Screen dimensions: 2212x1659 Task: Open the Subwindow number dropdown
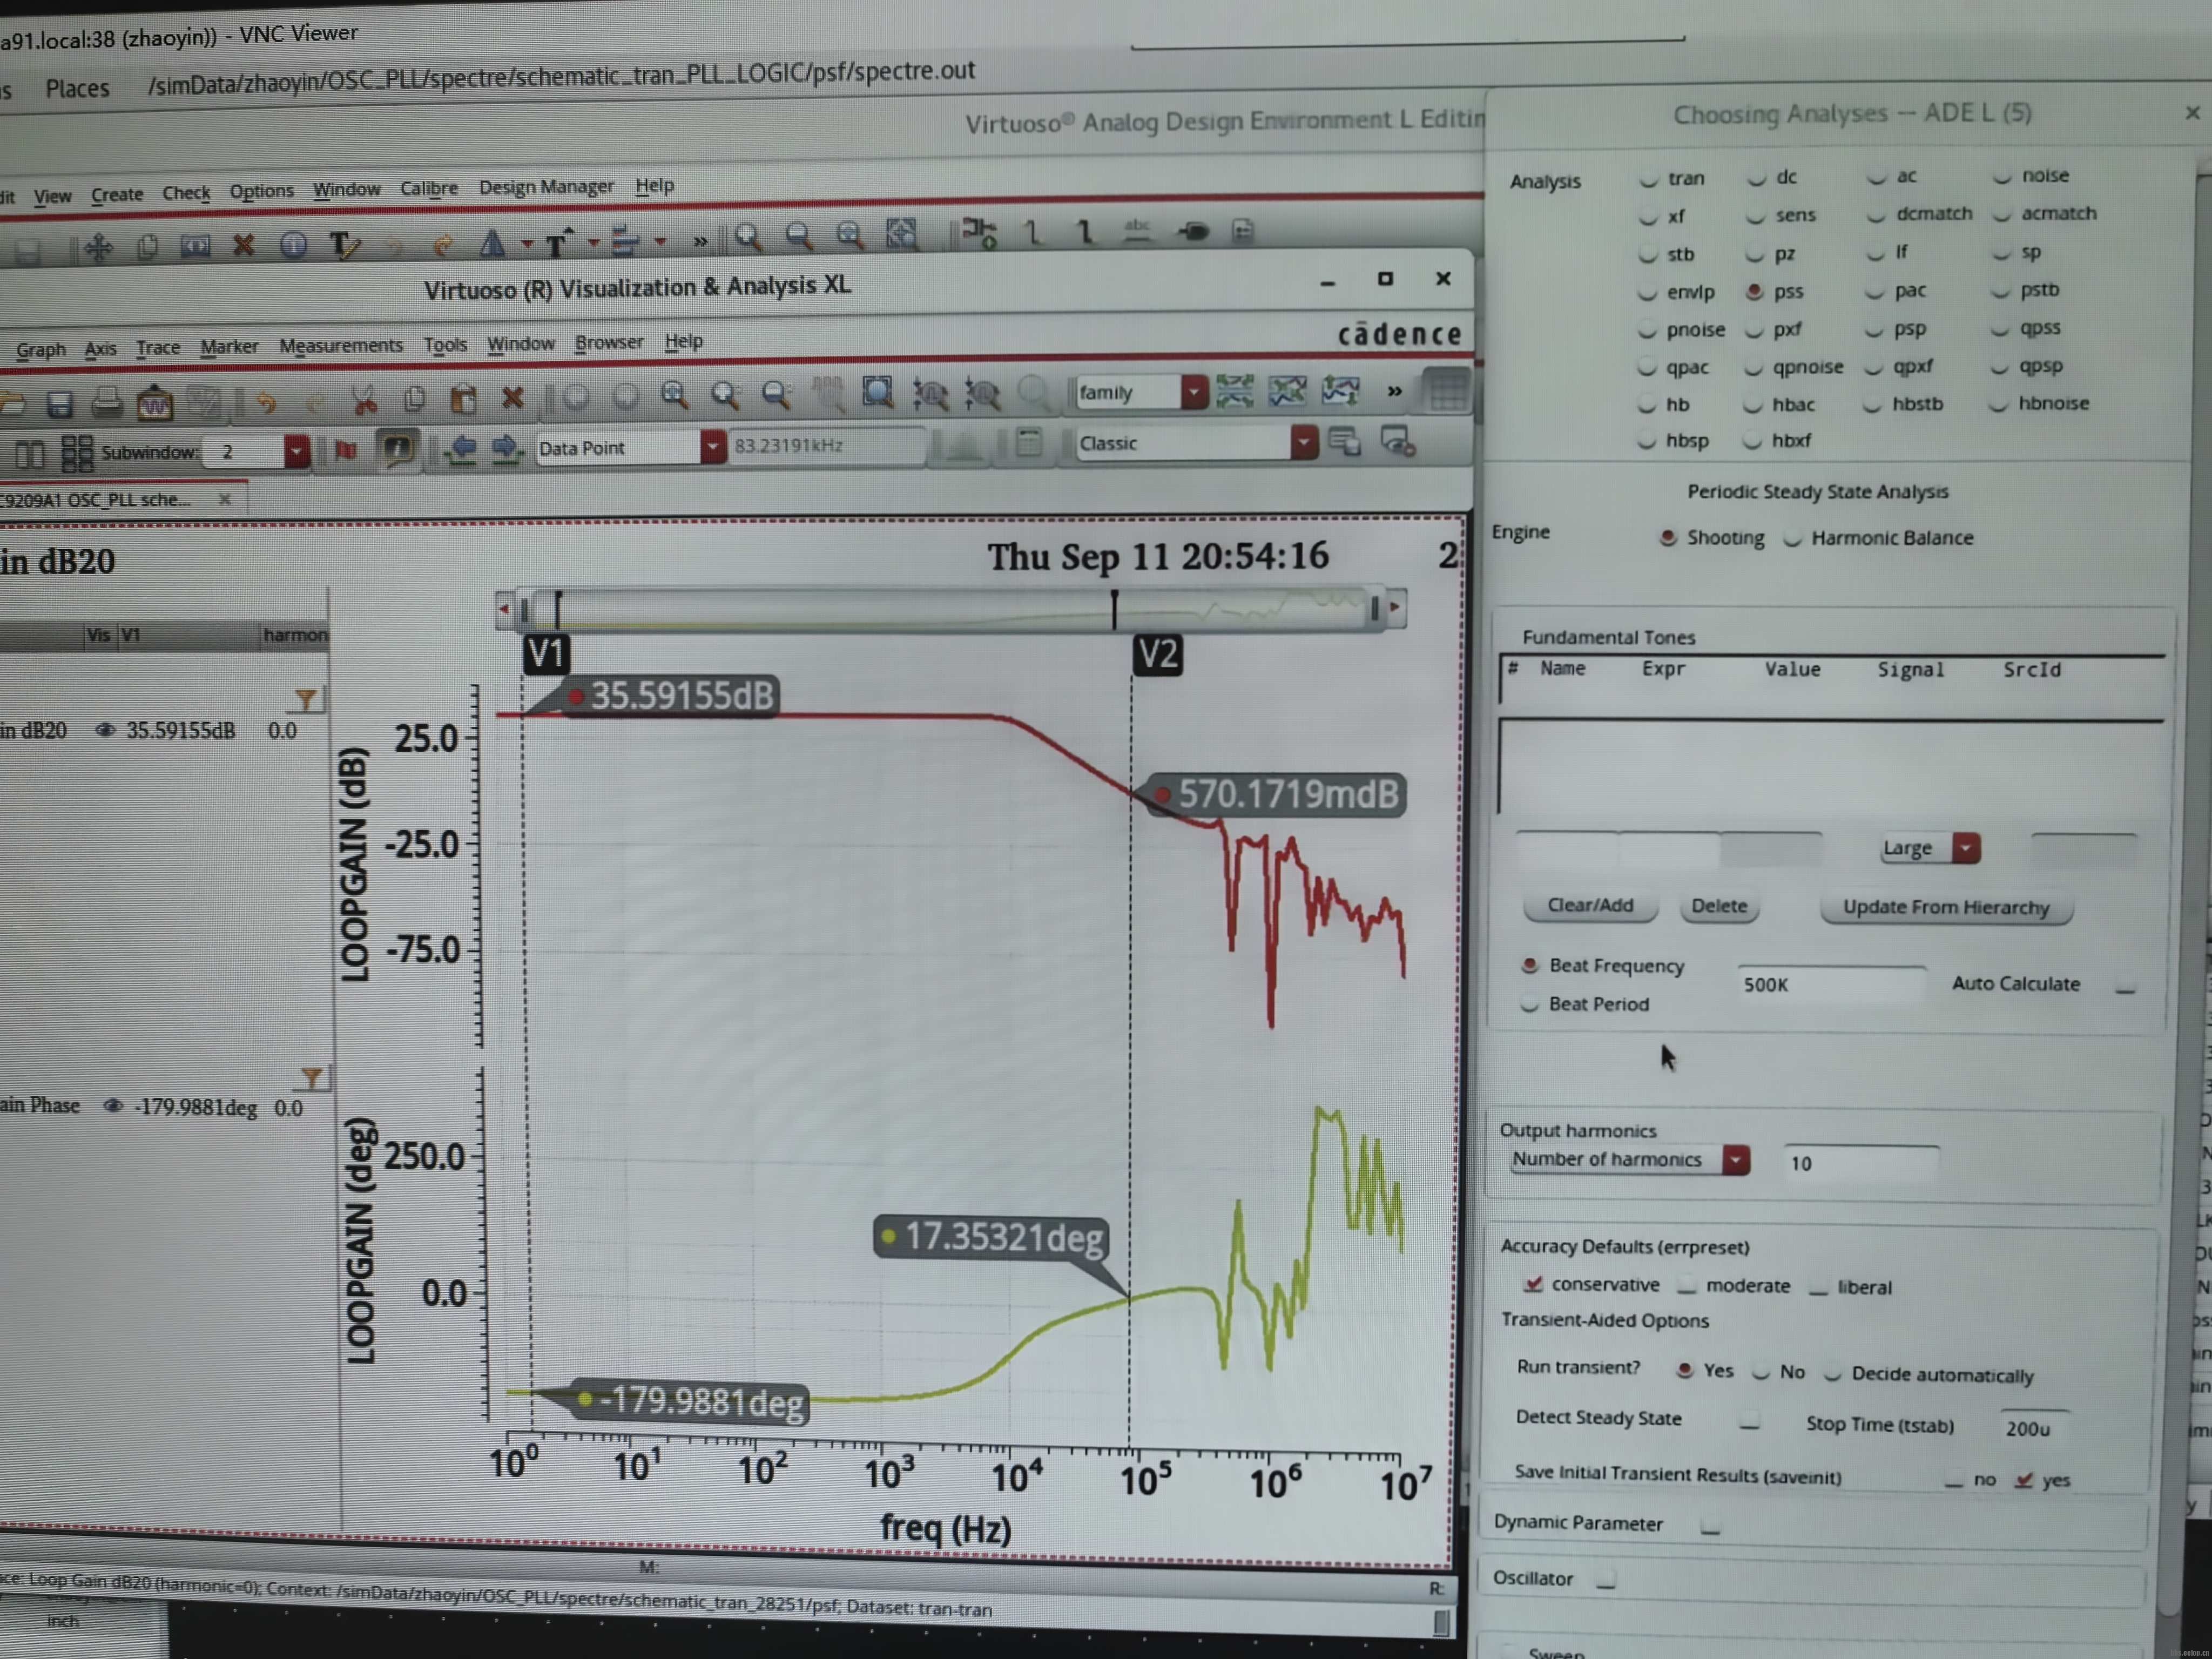pos(296,451)
